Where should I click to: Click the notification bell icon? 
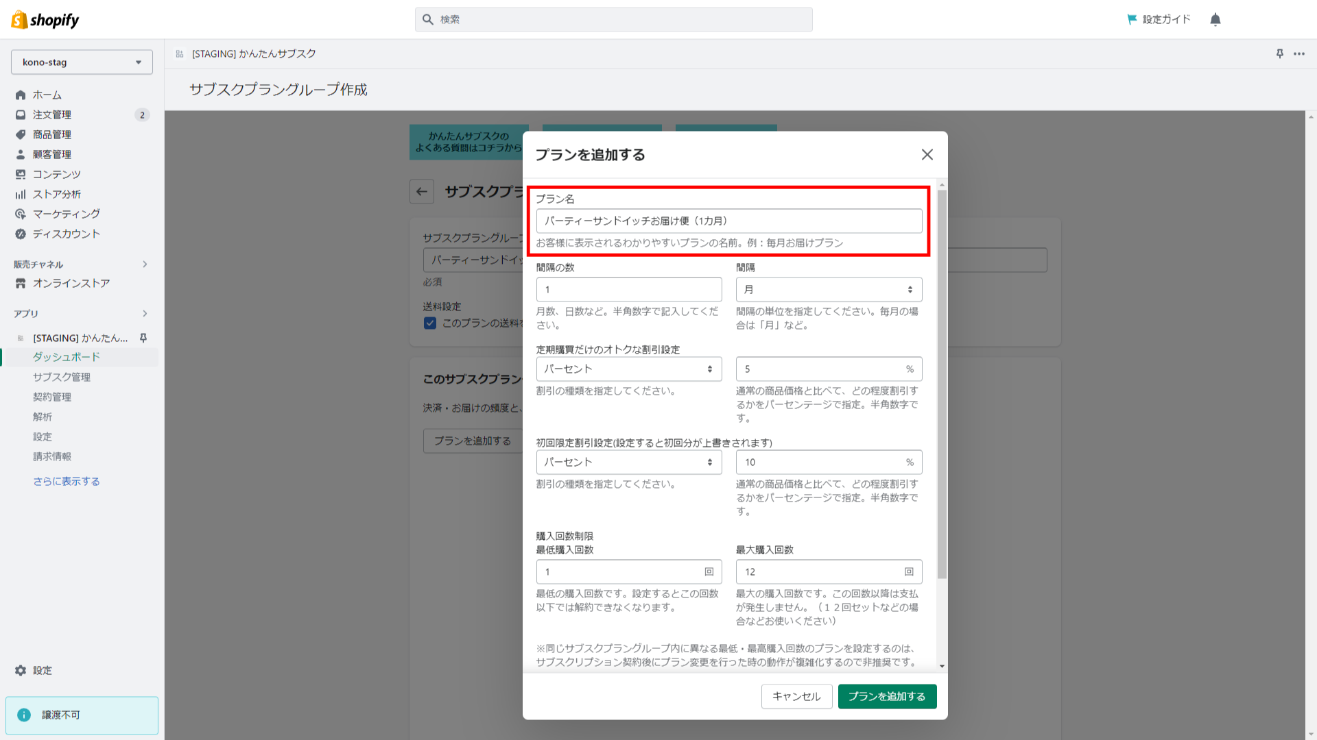coord(1215,19)
